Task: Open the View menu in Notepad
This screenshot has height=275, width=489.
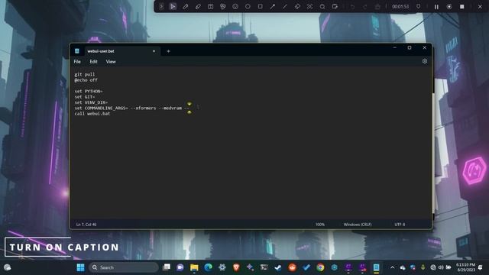Action: 111,62
